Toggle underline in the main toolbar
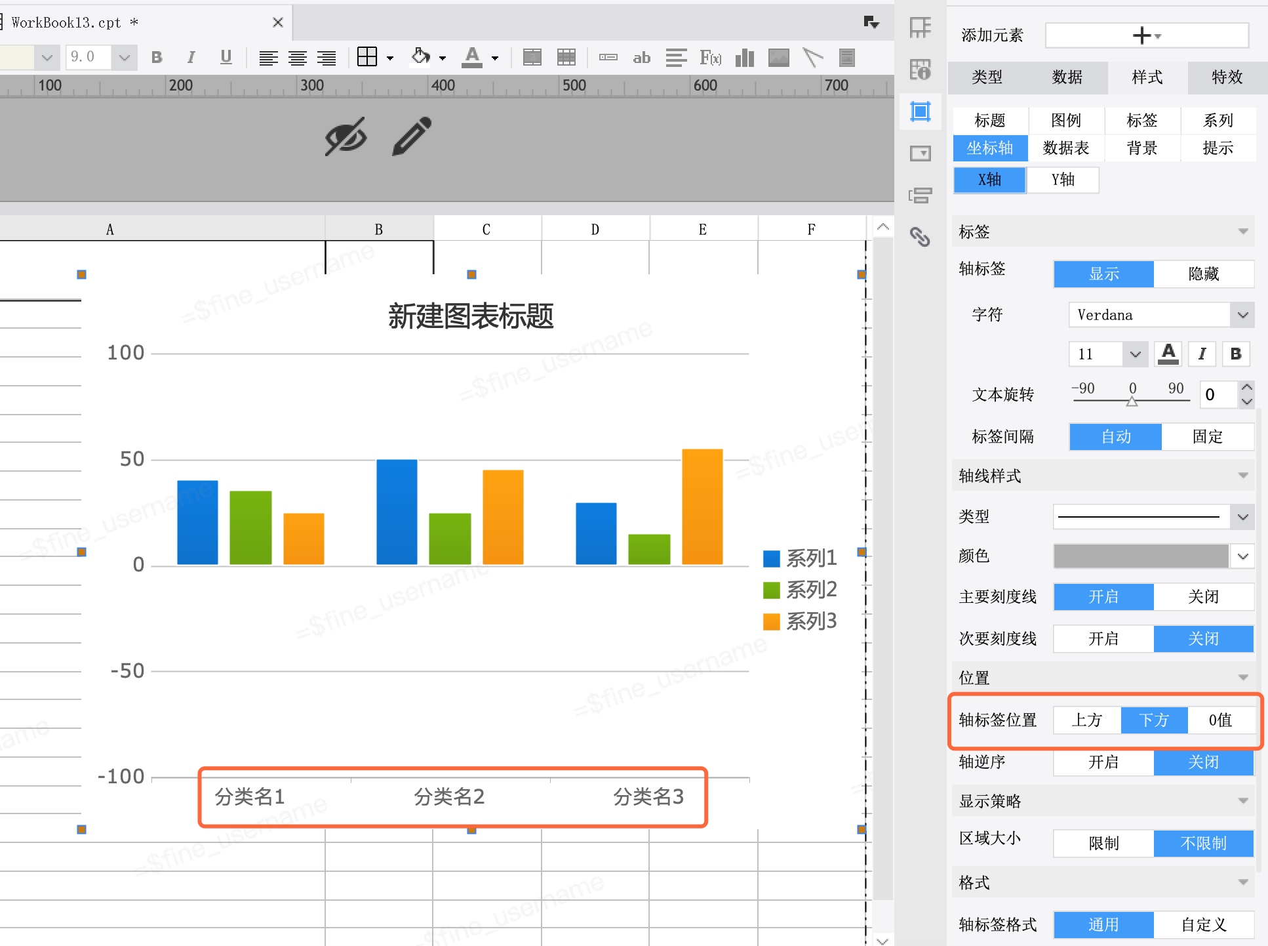The image size is (1268, 946). point(226,58)
